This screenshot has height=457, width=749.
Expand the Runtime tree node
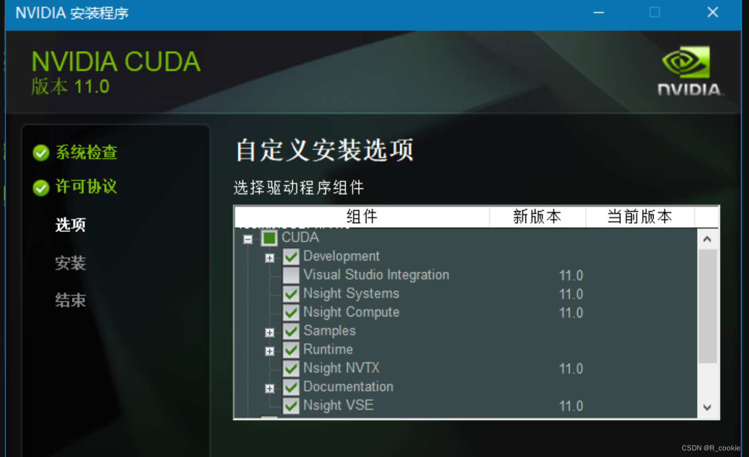[x=269, y=351]
